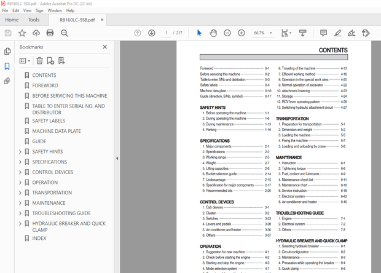The height and width of the screenshot is (273, 381).
Task: Choose the Selection arrow tool
Action: pyautogui.click(x=199, y=33)
